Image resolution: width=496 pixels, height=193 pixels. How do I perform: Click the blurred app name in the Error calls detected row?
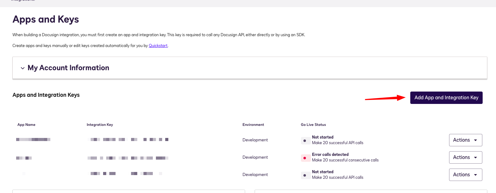[x=24, y=158]
